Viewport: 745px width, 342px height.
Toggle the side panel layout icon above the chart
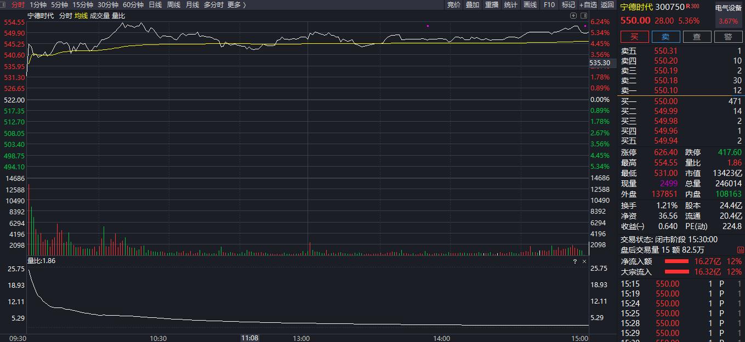[583, 15]
